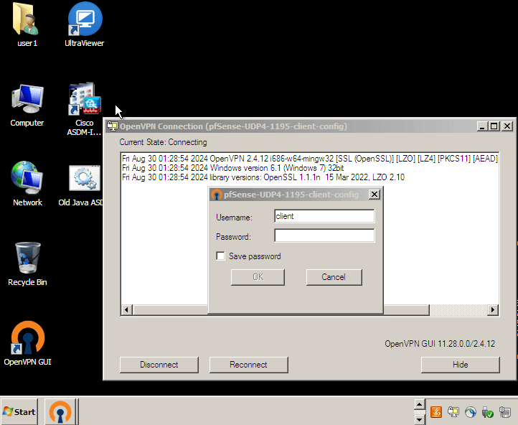518x425 pixels.
Task: Toggle the Save password checkbox
Action: coord(220,256)
